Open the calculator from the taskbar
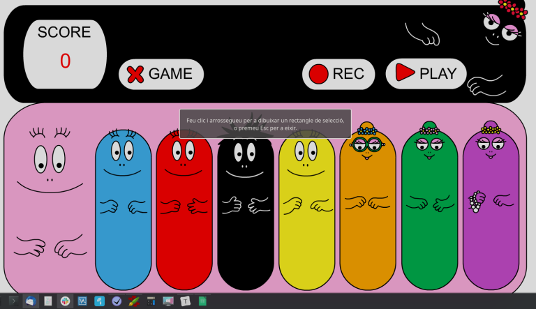The image size is (536, 309). tap(151, 301)
